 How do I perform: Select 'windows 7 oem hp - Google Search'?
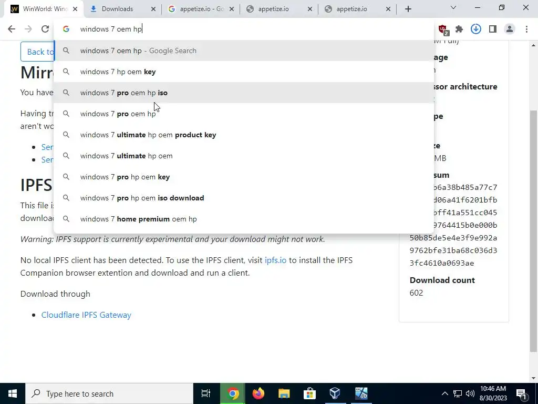pos(244,51)
